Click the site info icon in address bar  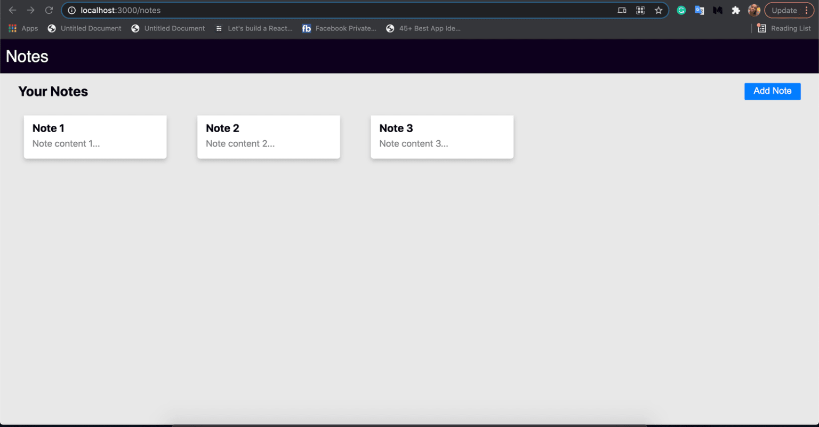click(71, 10)
